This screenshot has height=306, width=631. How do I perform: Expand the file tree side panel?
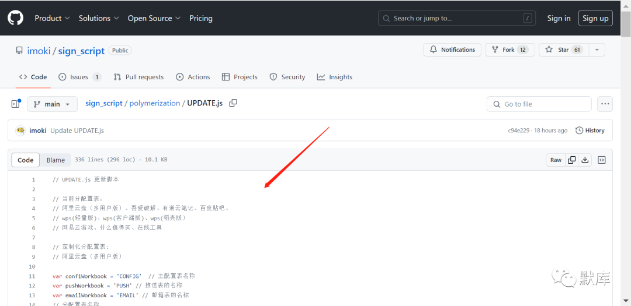16,104
